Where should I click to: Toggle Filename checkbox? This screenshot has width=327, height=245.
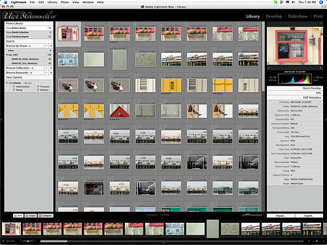39,86
